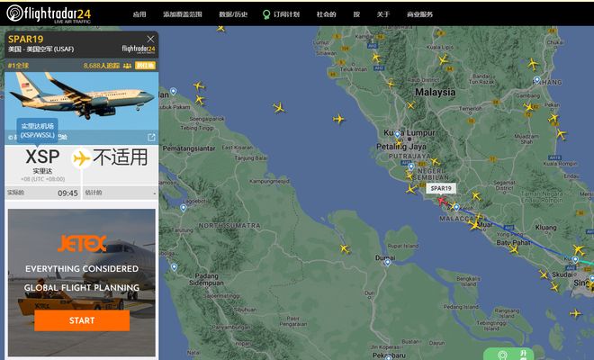Select the plane near Kuala Lipis
594x360 pixels.
(x=443, y=59)
